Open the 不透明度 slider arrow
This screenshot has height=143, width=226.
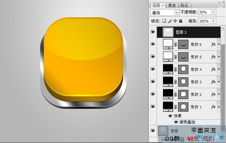click(x=213, y=12)
